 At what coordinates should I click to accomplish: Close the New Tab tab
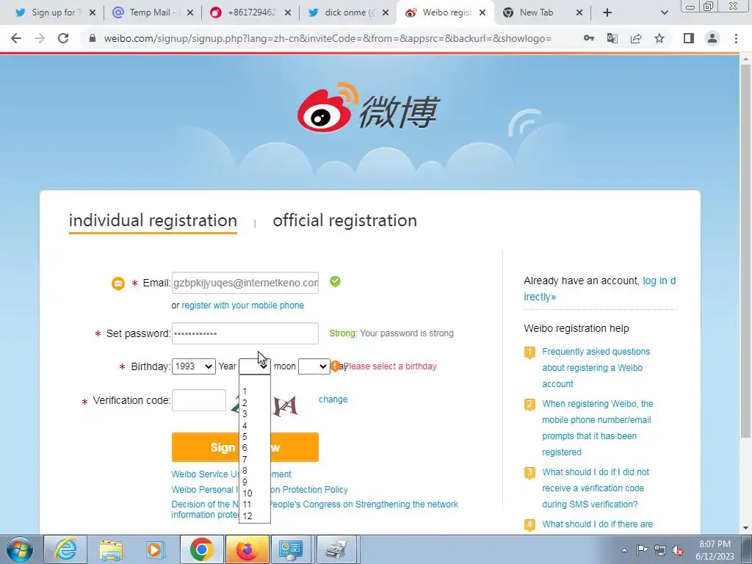(x=579, y=12)
